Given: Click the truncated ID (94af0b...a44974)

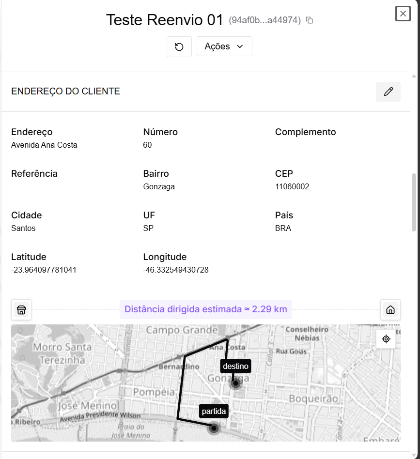Looking at the screenshot, I should click(x=265, y=20).
